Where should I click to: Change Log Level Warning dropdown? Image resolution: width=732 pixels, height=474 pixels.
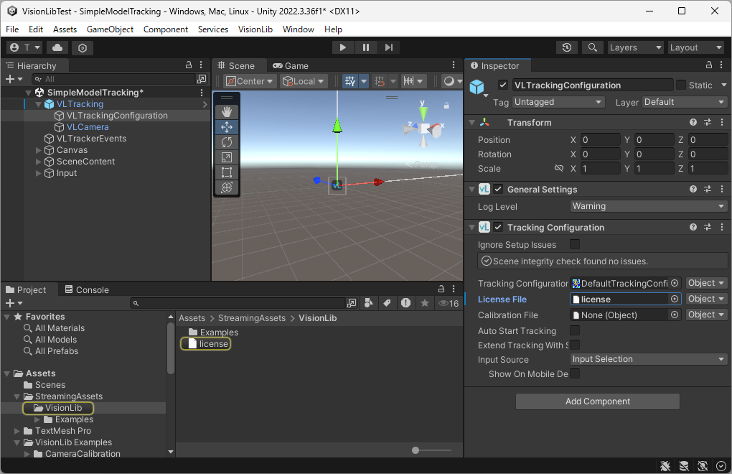649,206
